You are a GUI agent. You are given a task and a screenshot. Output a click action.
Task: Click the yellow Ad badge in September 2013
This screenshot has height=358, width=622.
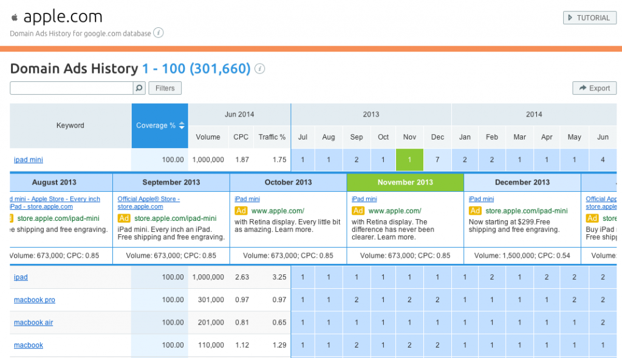124,218
